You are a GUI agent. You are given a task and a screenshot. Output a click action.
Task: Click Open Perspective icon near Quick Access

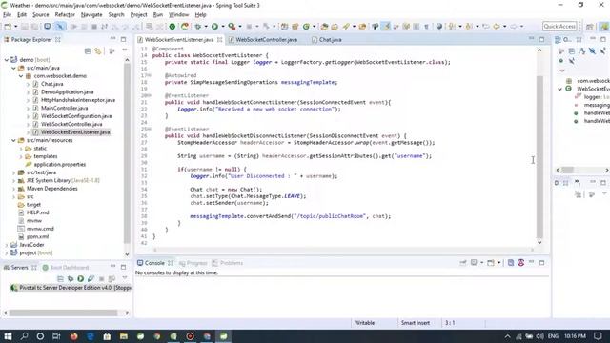click(590, 27)
